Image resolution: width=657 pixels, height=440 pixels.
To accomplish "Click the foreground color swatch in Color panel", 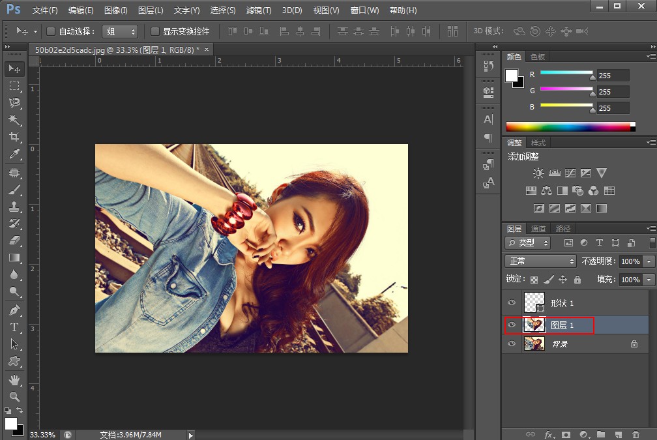I will coord(512,75).
